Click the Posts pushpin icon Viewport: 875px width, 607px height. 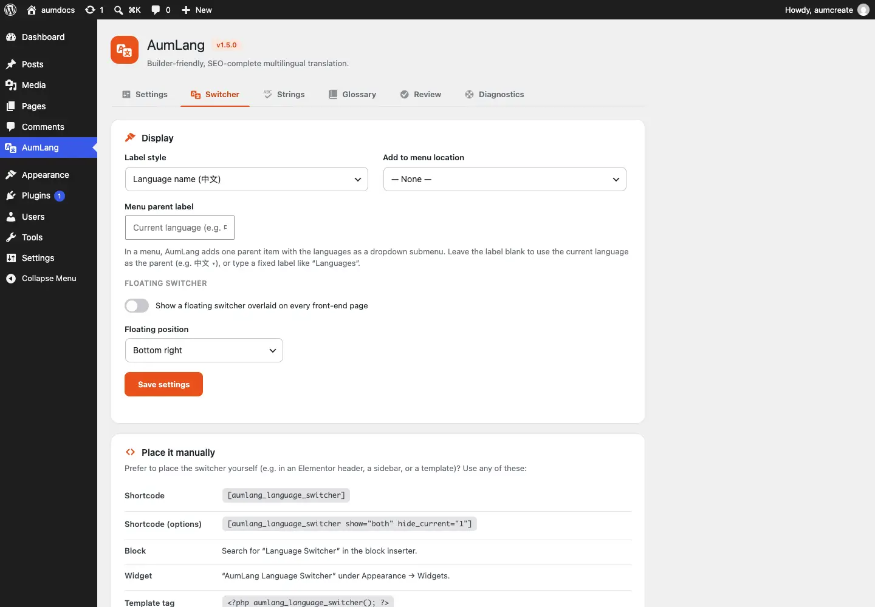point(11,64)
